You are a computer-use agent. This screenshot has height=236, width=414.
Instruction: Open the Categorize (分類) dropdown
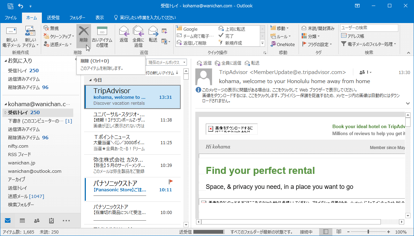point(311,36)
